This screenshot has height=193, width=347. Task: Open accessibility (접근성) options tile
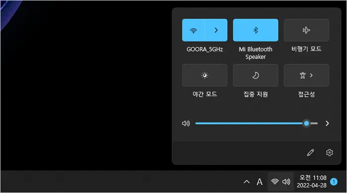[x=306, y=75]
